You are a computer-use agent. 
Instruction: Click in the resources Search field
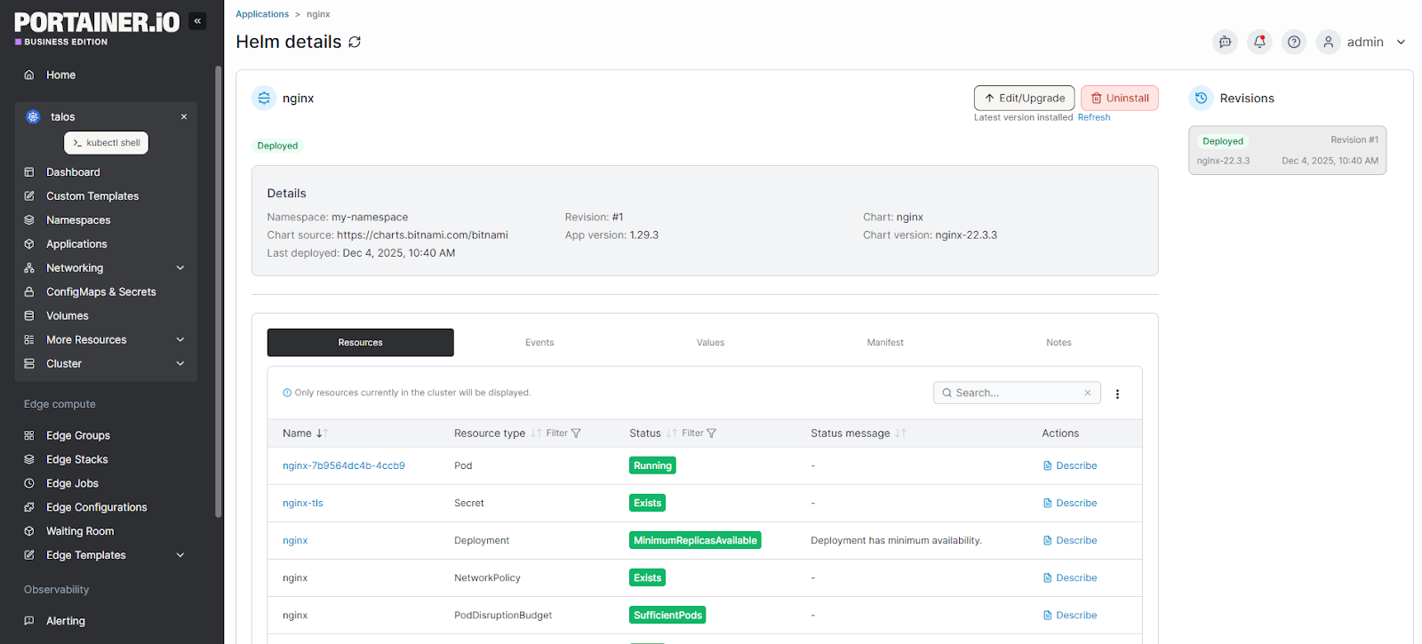[x=1016, y=393]
